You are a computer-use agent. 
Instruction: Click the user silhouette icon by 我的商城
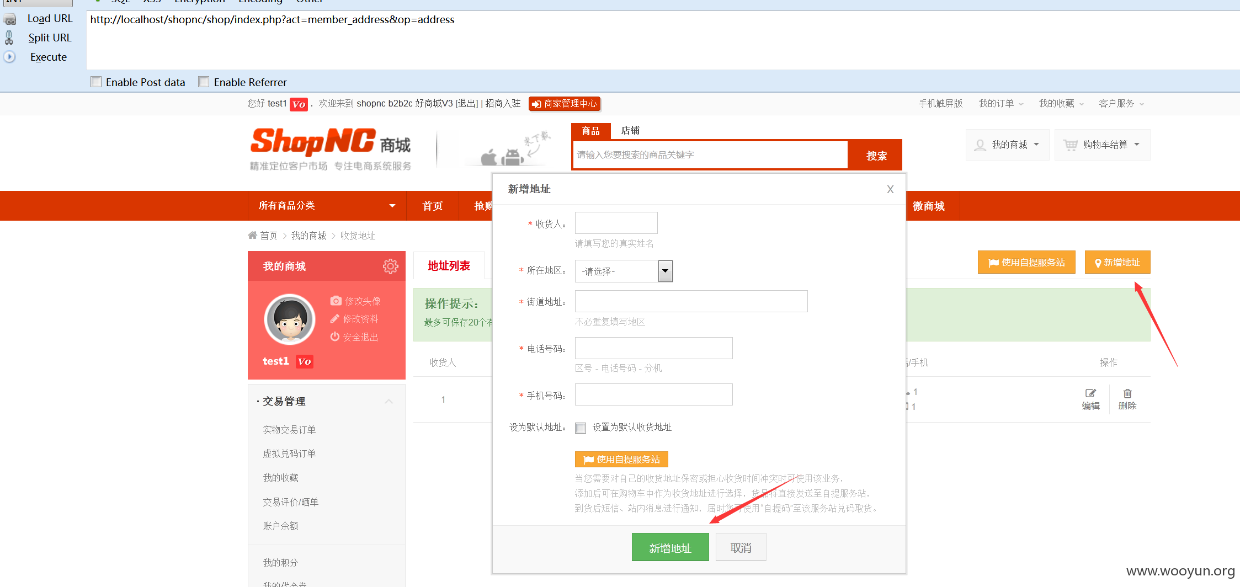[x=980, y=145]
